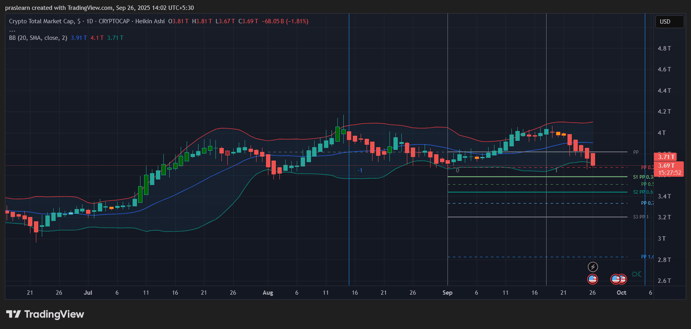Click the lightning bolt event icon
Image resolution: width=691 pixels, height=329 pixels.
point(593,267)
